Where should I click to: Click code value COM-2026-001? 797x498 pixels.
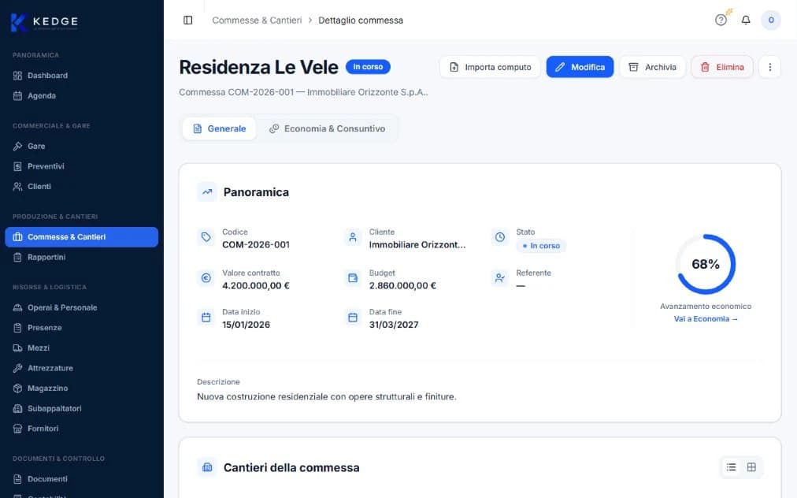(x=256, y=245)
